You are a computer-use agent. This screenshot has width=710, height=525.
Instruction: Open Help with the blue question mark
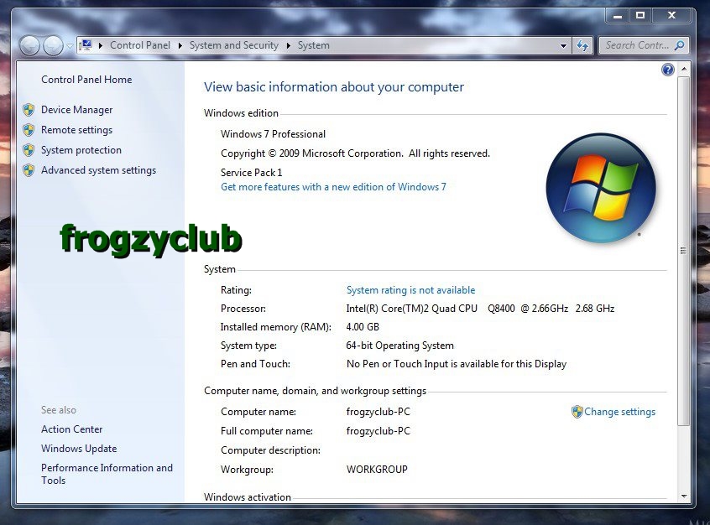[x=668, y=70]
